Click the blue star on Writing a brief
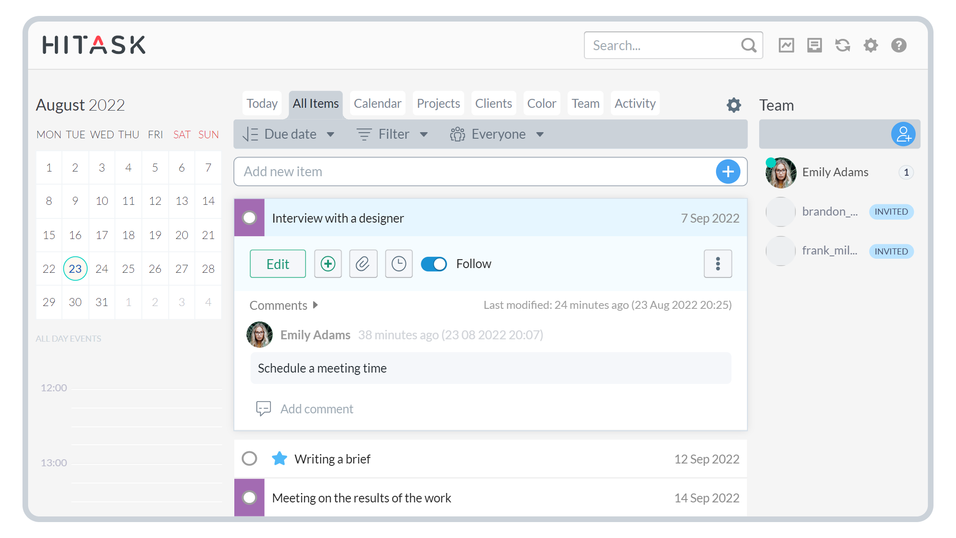The height and width of the screenshot is (538, 956). pos(279,458)
